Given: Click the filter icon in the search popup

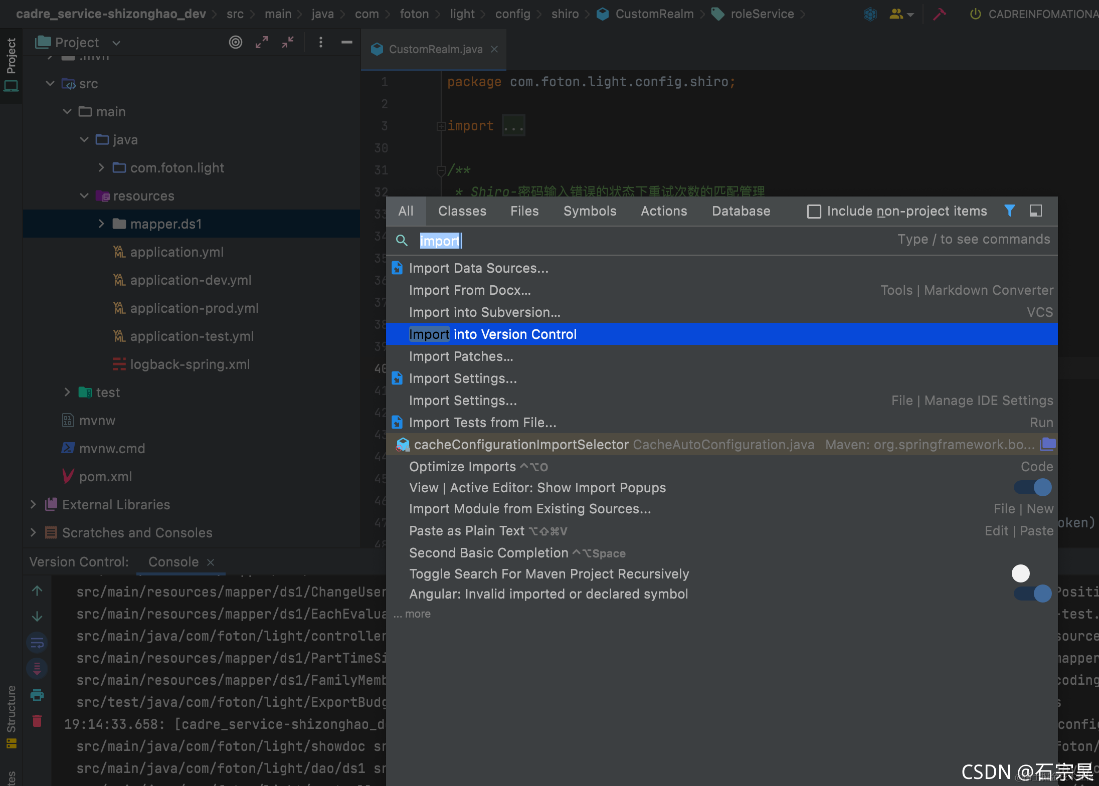Looking at the screenshot, I should [x=1010, y=211].
